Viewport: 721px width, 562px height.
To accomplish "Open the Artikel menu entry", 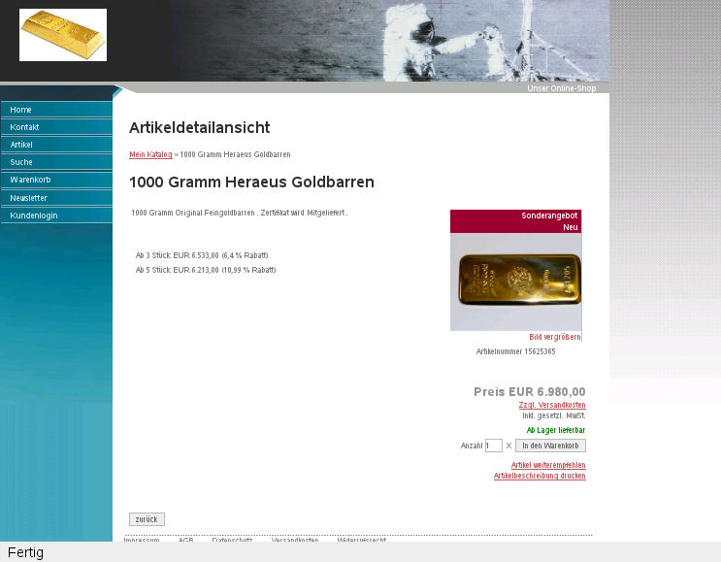I will [x=56, y=145].
